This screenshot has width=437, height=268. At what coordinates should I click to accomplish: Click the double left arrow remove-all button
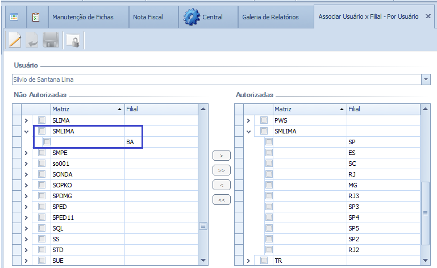click(x=221, y=199)
